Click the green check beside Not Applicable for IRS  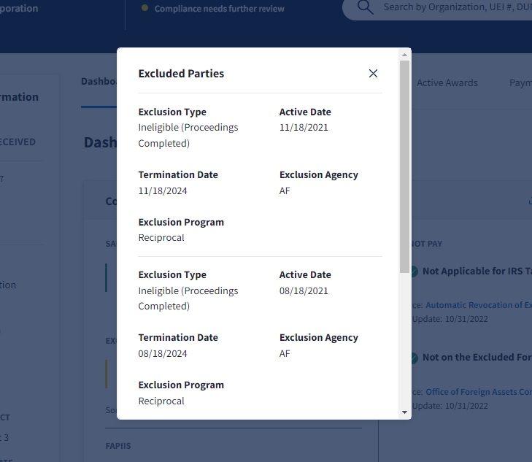[x=414, y=272]
